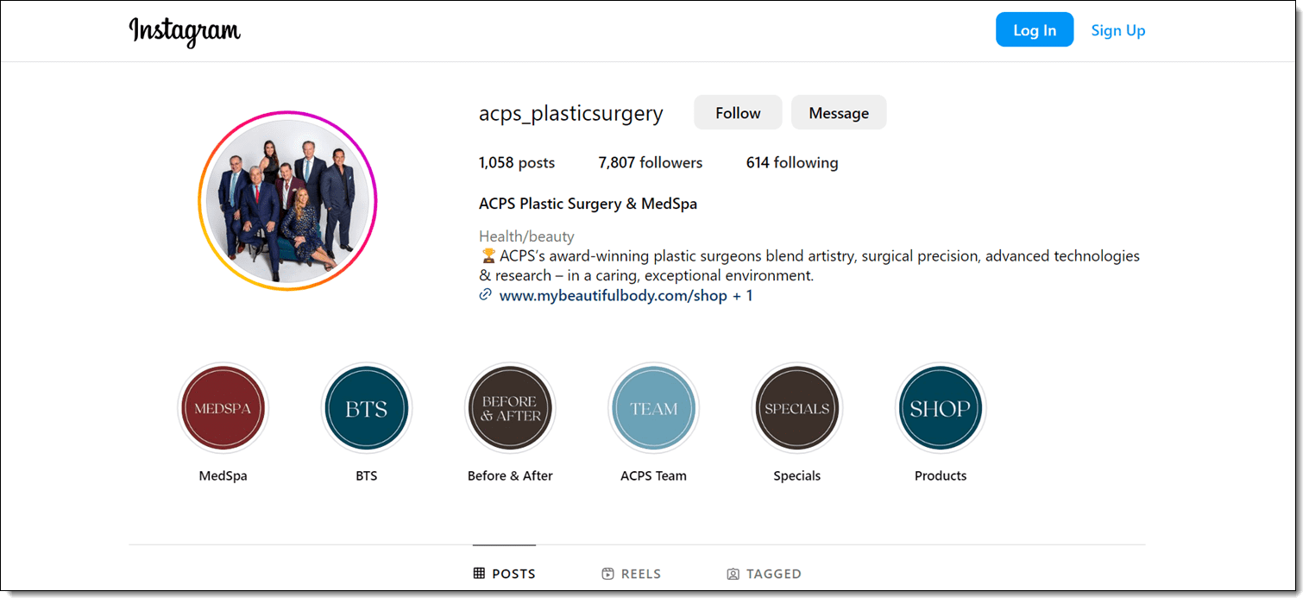Click the Follow button
Screen dimensions: 1309x604
(x=737, y=112)
